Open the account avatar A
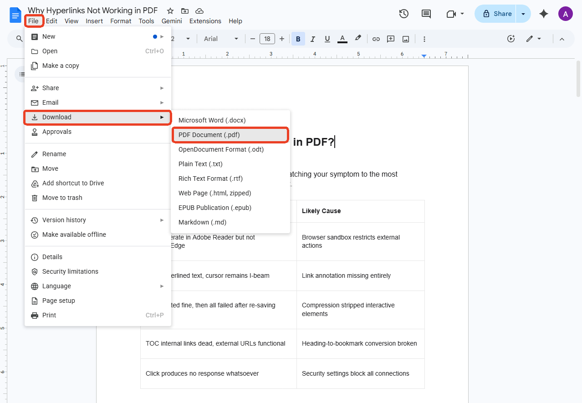Image resolution: width=582 pixels, height=403 pixels. 565,14
